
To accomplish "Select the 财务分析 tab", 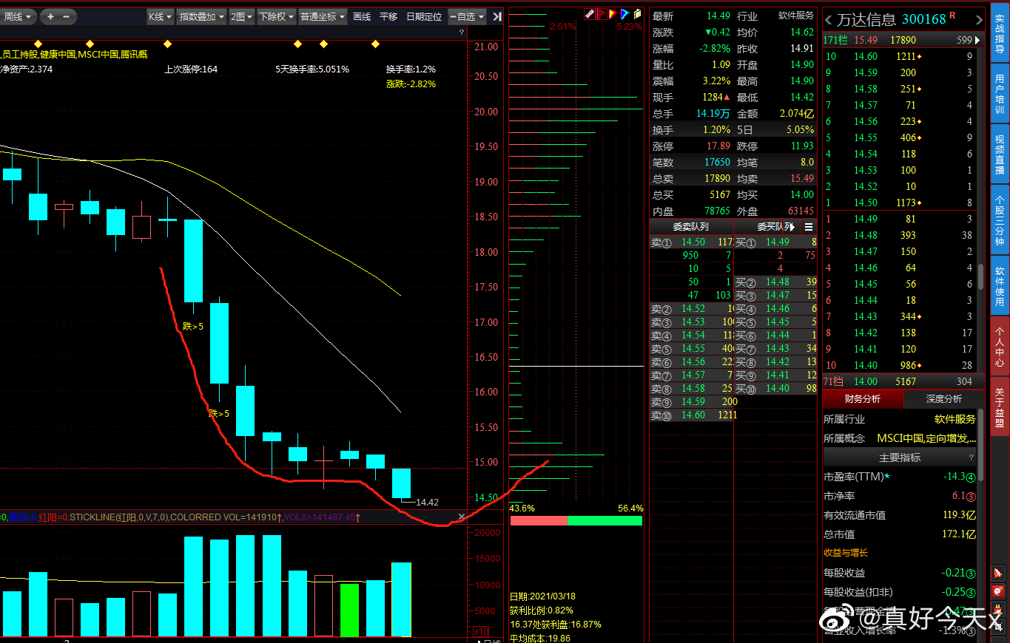I will click(x=863, y=399).
